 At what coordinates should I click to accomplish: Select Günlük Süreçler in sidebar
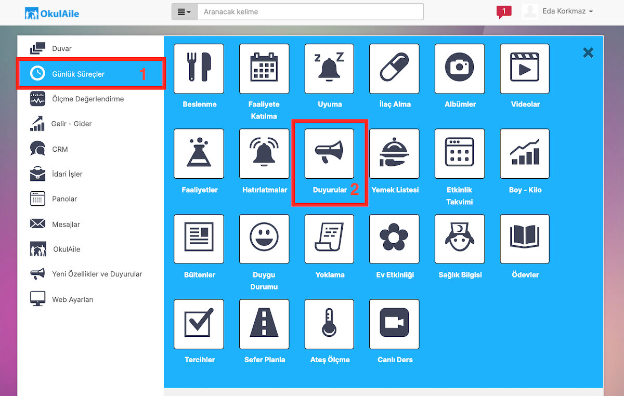92,74
